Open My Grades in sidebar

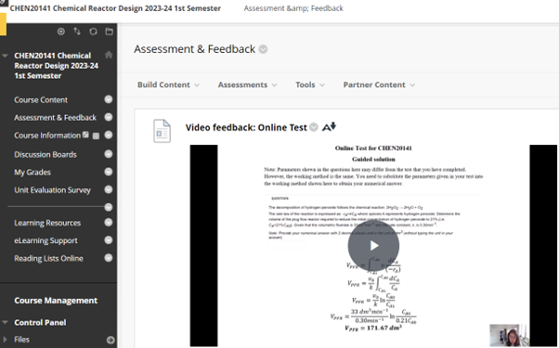(32, 173)
